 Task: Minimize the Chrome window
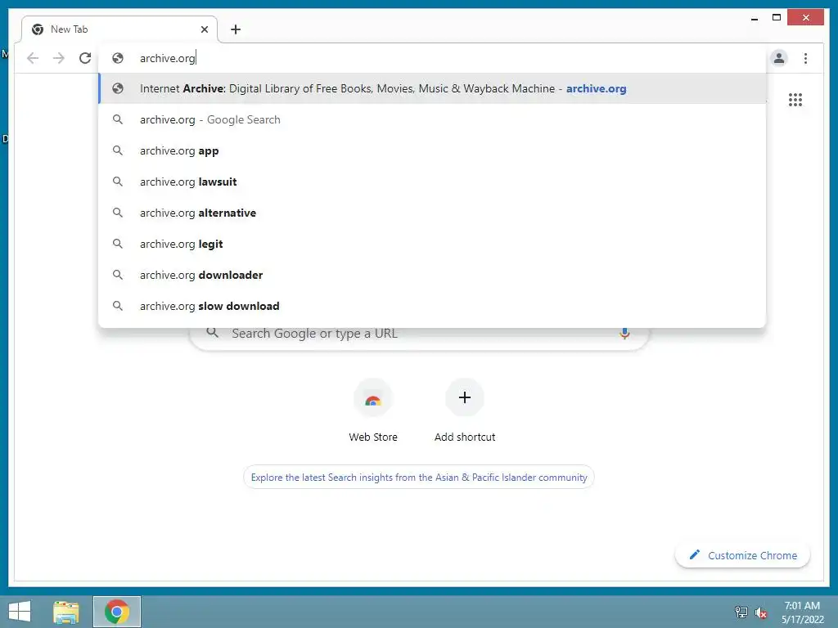point(754,18)
